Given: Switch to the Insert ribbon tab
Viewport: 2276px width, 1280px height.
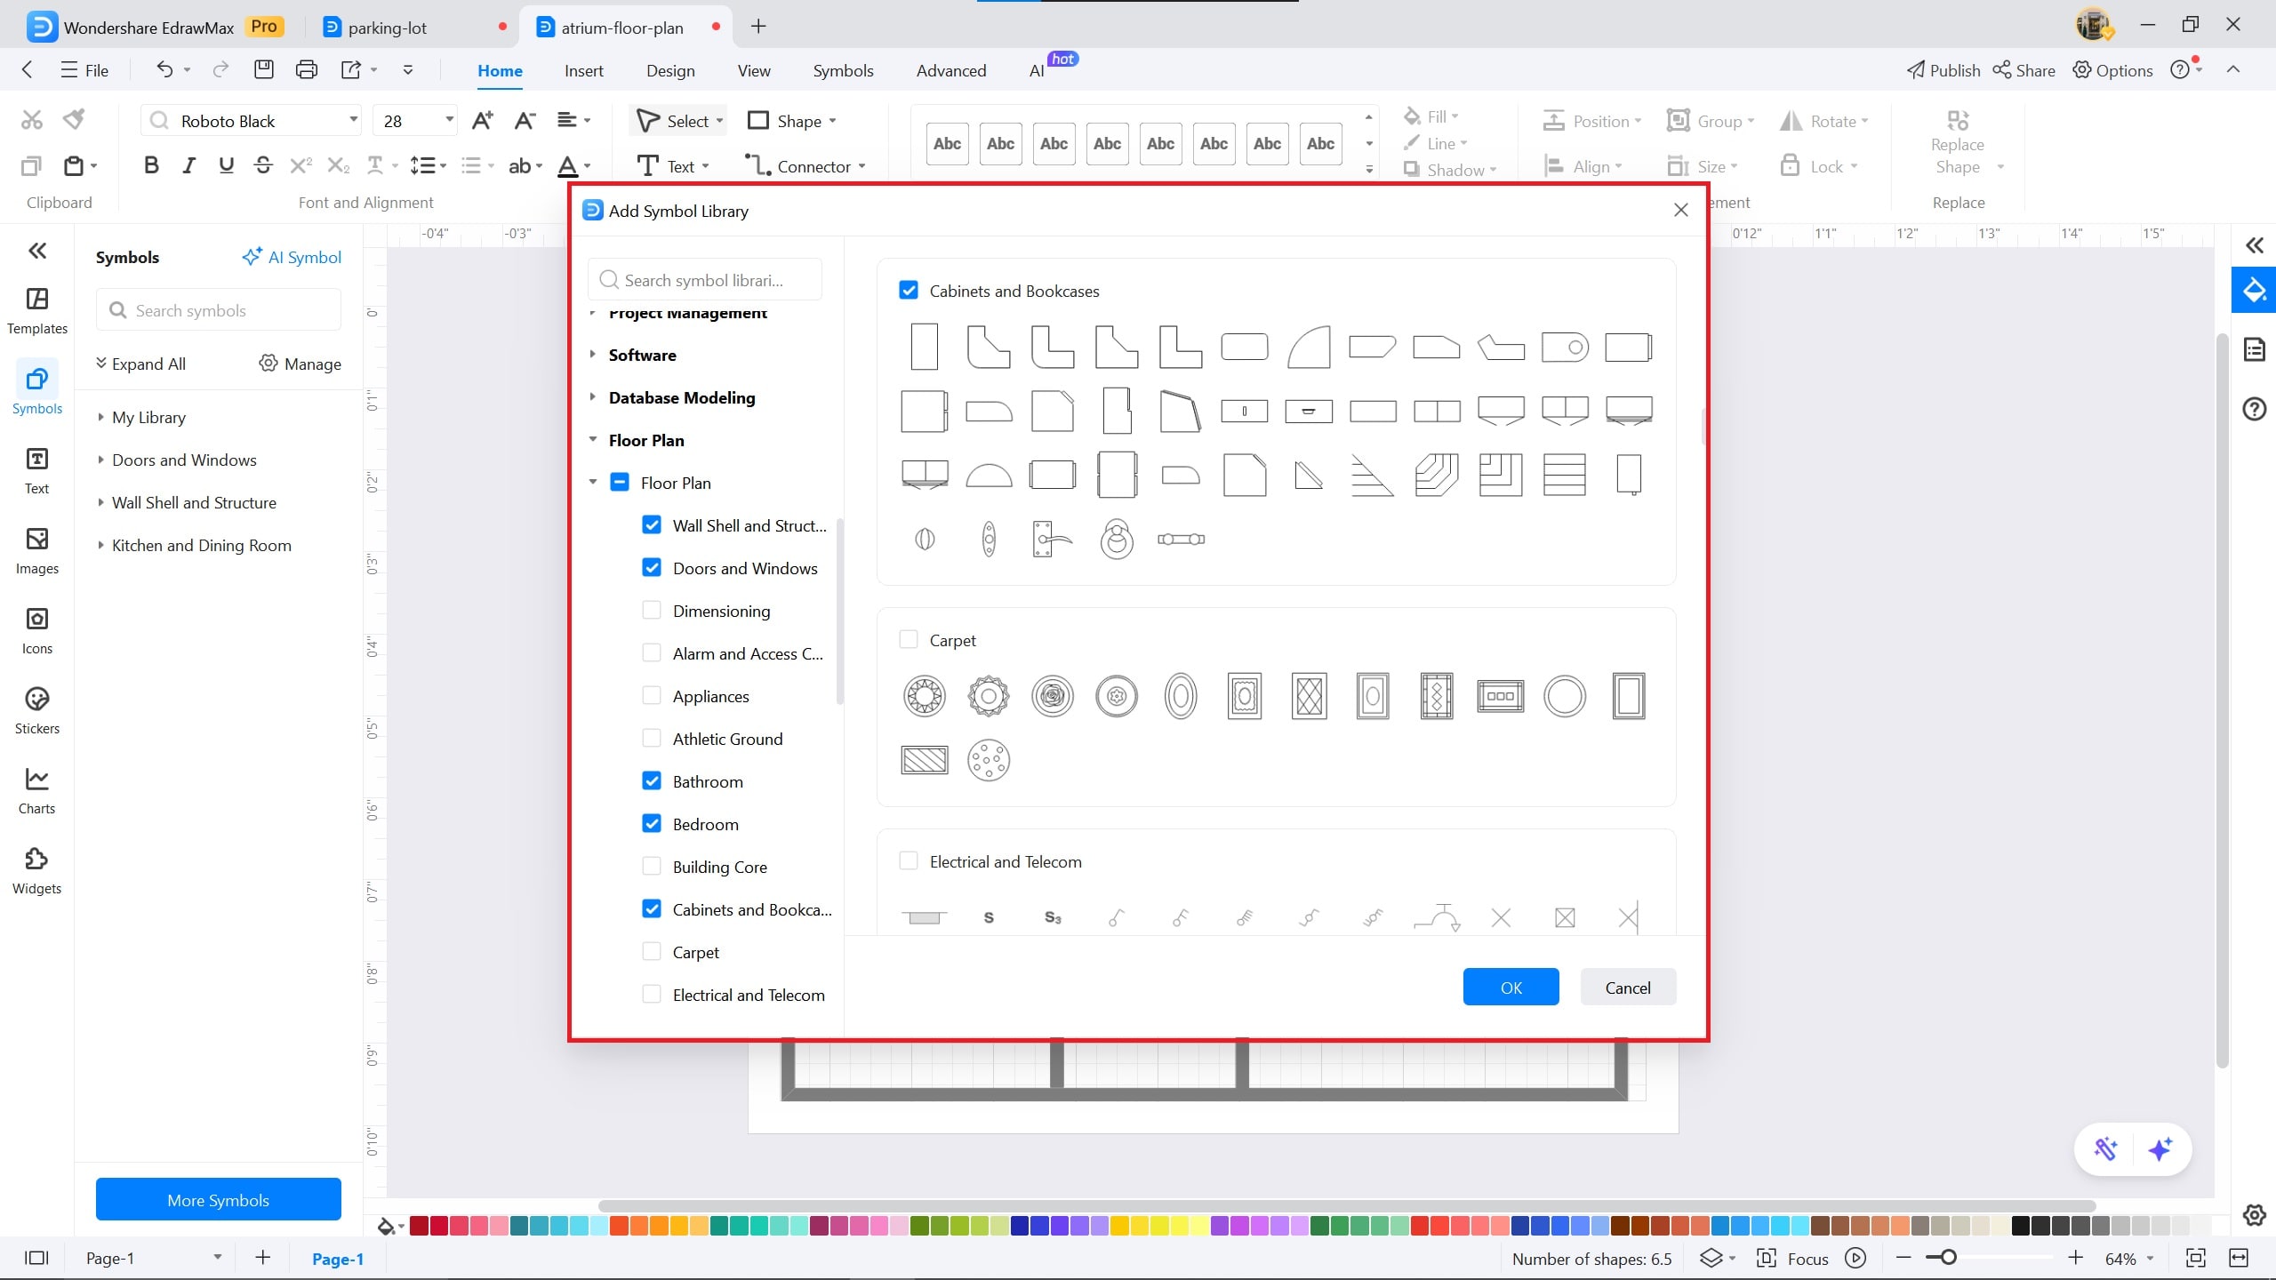Looking at the screenshot, I should 583,70.
